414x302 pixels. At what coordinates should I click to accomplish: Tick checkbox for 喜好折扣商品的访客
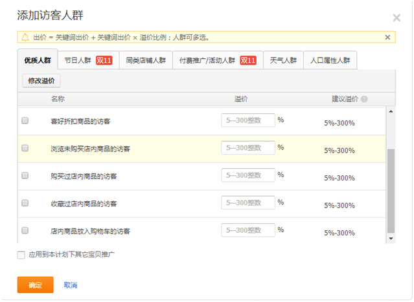pyautogui.click(x=25, y=121)
